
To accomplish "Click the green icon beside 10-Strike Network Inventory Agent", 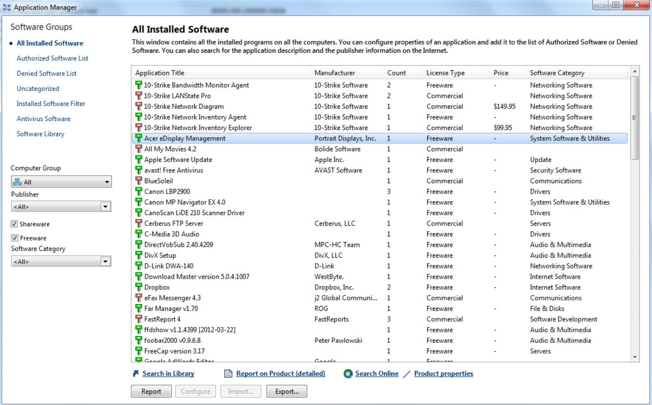I will click(x=139, y=117).
